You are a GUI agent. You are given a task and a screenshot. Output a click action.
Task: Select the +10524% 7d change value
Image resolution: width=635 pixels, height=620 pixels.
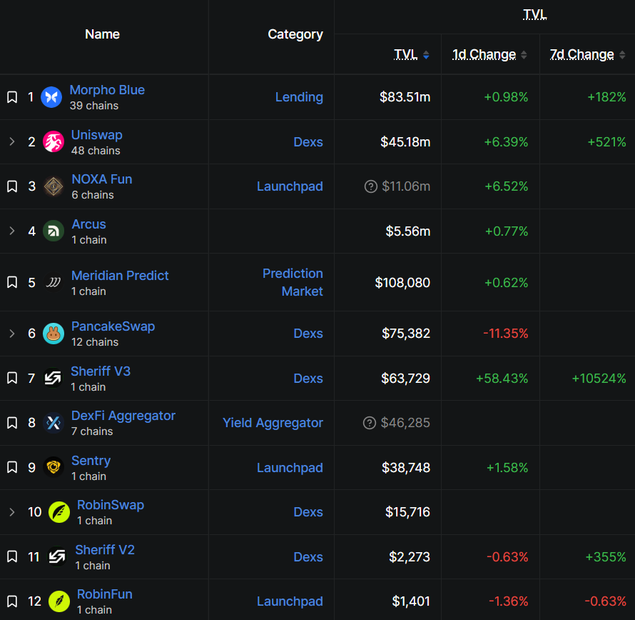click(599, 379)
